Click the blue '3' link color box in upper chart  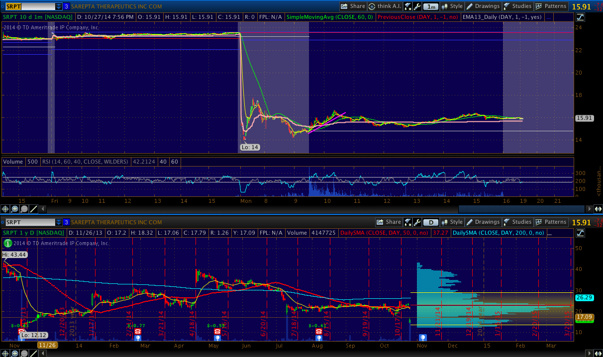point(66,6)
